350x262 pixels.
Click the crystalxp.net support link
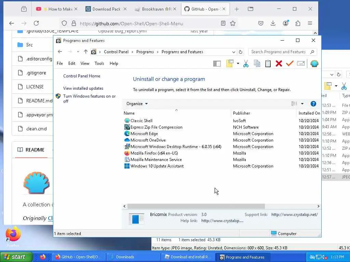pyautogui.click(x=294, y=215)
